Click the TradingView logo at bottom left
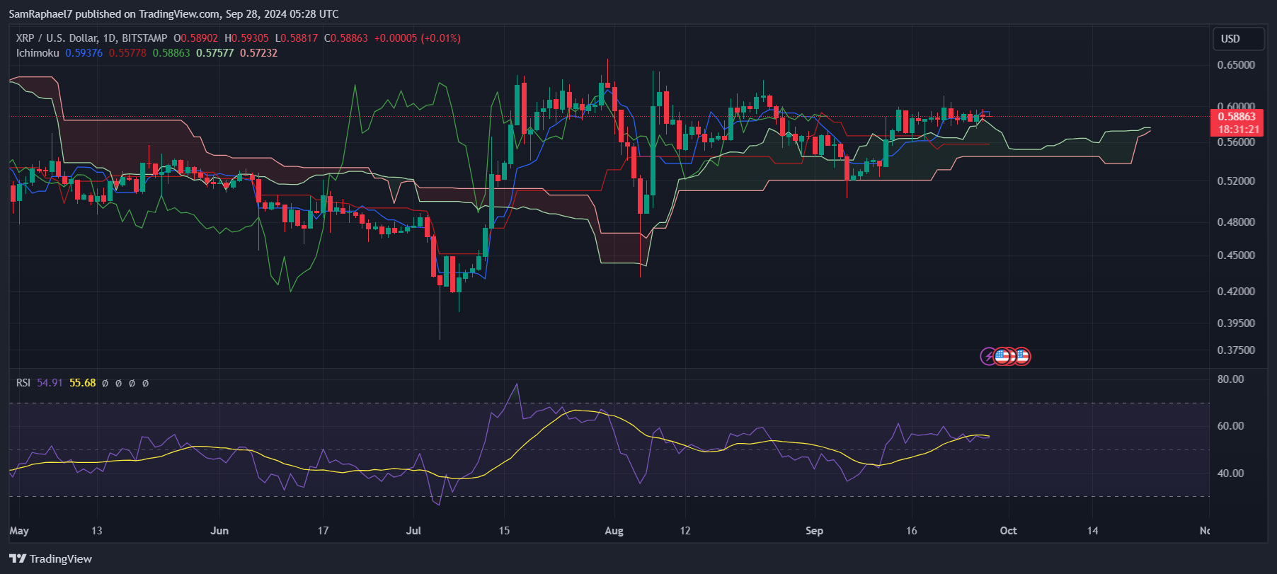 (x=51, y=558)
